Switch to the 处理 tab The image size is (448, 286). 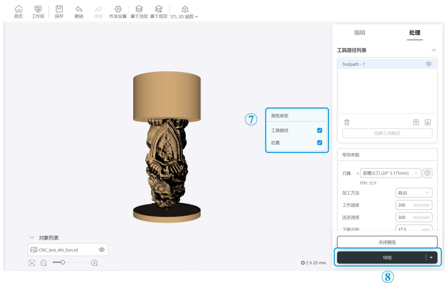pyautogui.click(x=415, y=32)
